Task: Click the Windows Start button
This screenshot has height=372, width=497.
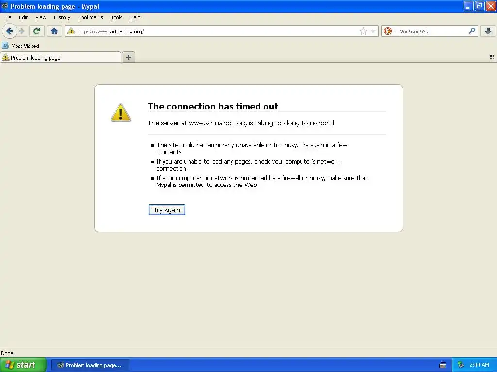Action: [x=23, y=365]
